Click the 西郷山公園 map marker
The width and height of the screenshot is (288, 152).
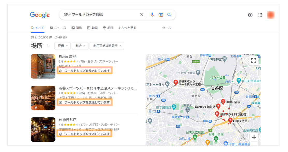click(216, 139)
